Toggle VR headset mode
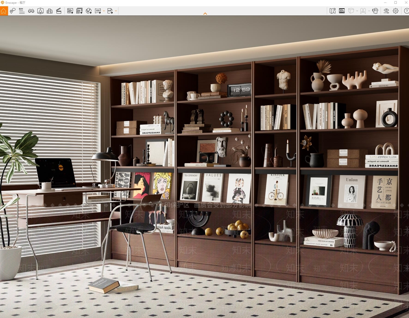 click(375, 11)
